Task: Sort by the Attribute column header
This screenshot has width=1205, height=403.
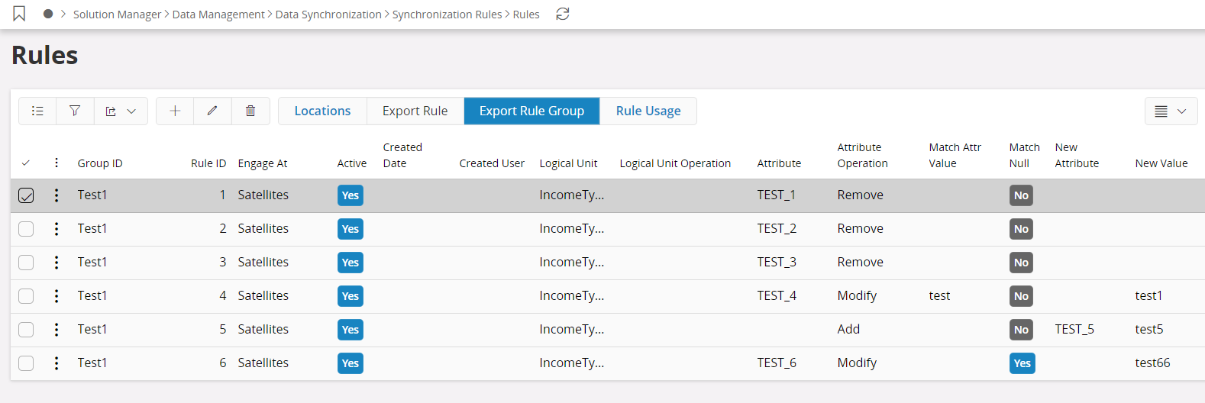Action: click(x=779, y=163)
